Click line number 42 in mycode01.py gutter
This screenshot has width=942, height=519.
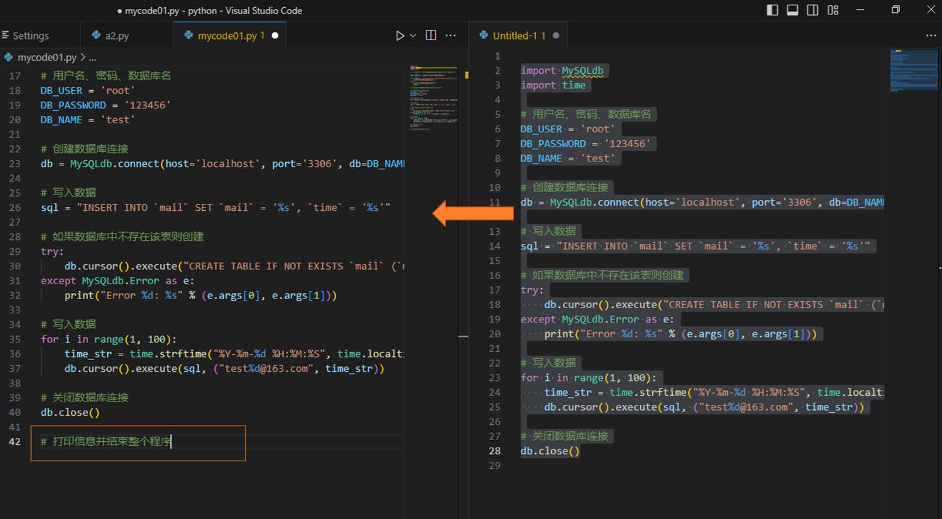15,442
